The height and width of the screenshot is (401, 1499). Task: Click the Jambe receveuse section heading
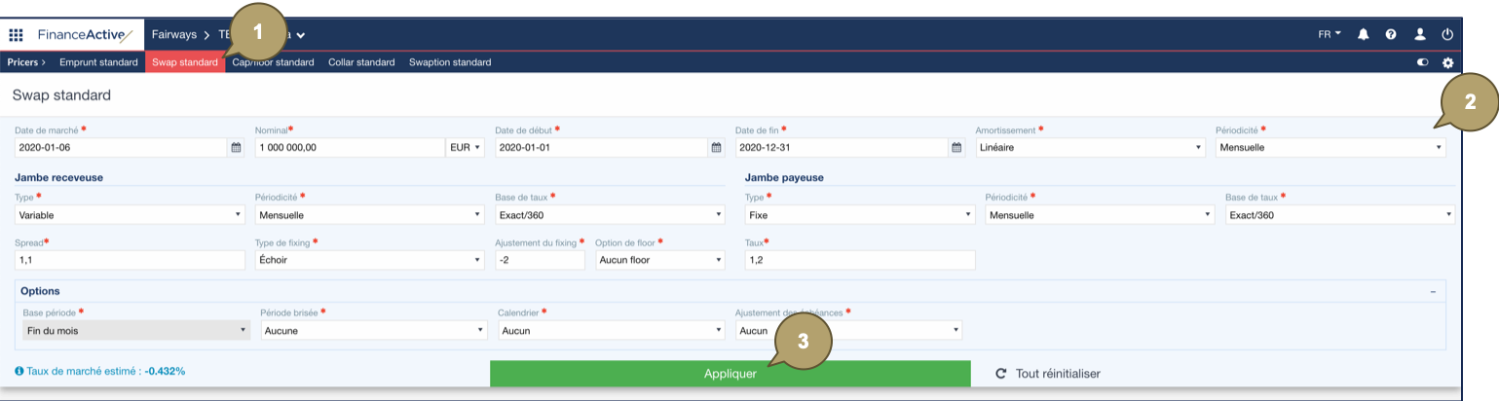[x=59, y=177]
